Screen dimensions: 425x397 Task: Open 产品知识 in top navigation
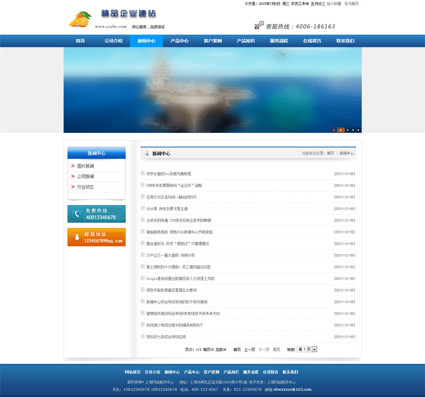[x=246, y=41]
